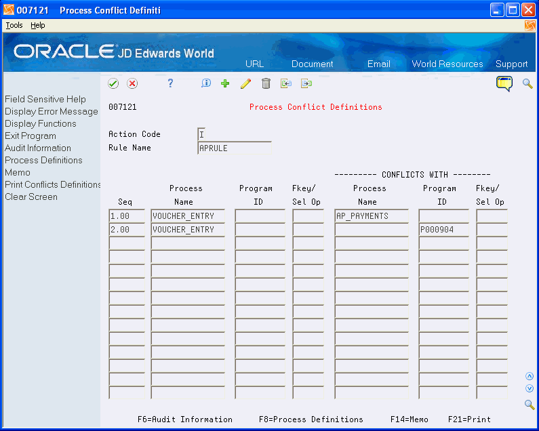Click the green checkmark OK icon
This screenshot has width=539, height=431.
point(113,83)
